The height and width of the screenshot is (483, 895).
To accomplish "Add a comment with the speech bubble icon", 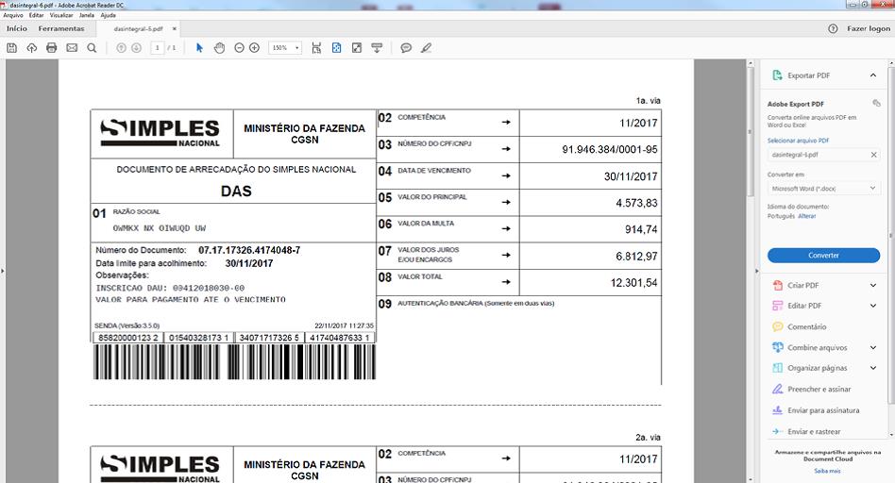I will (x=406, y=47).
